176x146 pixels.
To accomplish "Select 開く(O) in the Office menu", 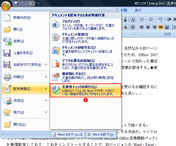I will pos(26,29).
